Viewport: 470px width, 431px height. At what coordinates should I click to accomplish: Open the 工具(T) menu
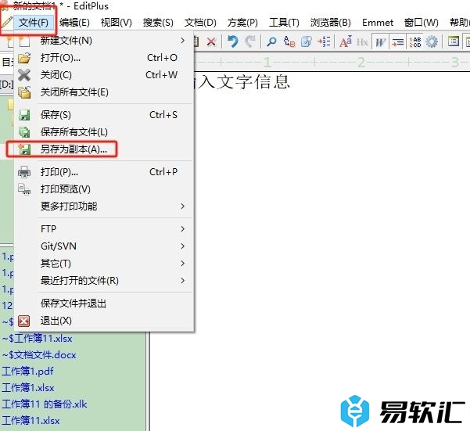click(284, 23)
